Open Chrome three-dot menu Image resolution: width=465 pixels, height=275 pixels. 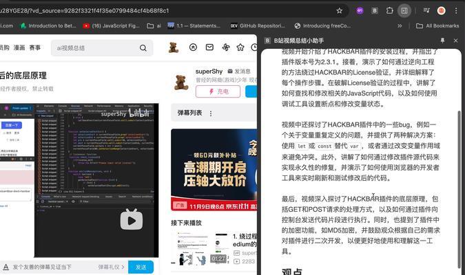(456, 11)
